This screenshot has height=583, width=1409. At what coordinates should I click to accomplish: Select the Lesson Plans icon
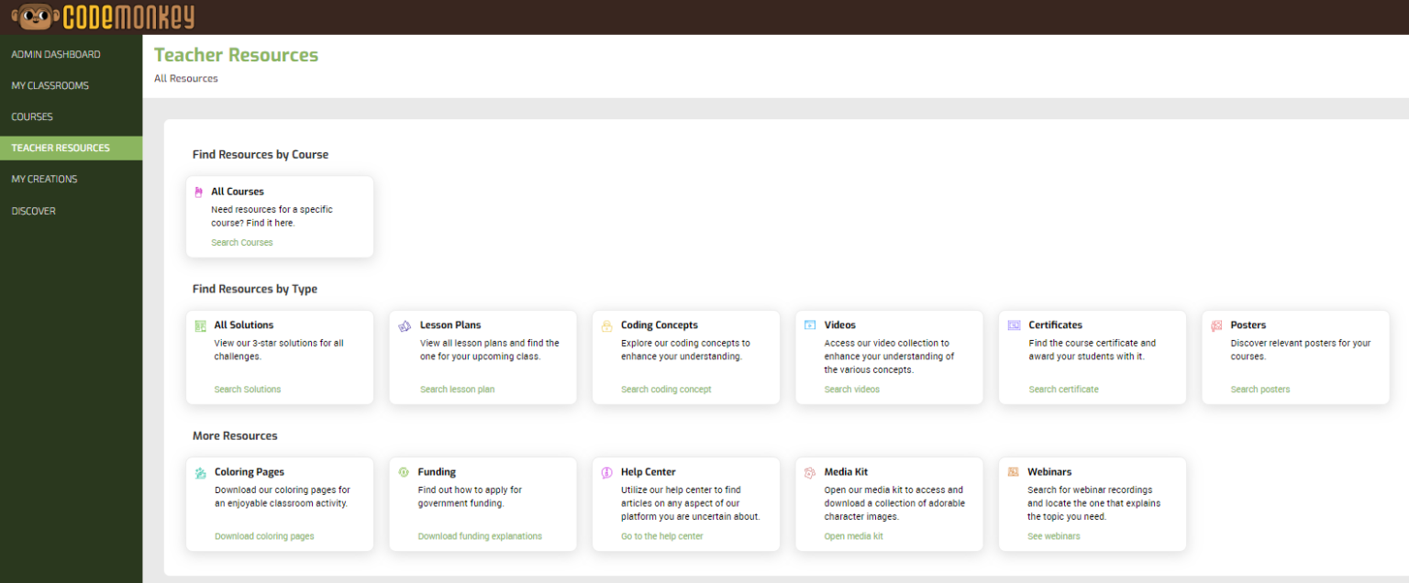click(404, 324)
